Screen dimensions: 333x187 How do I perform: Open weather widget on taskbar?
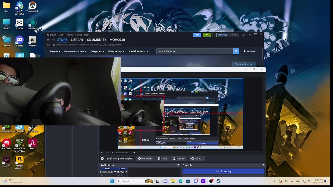point(12,181)
